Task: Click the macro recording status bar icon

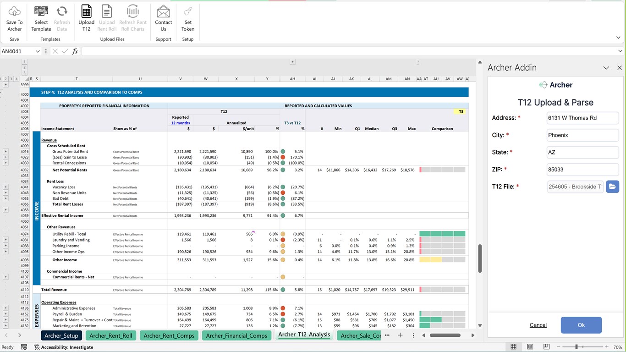Action: [x=24, y=347]
